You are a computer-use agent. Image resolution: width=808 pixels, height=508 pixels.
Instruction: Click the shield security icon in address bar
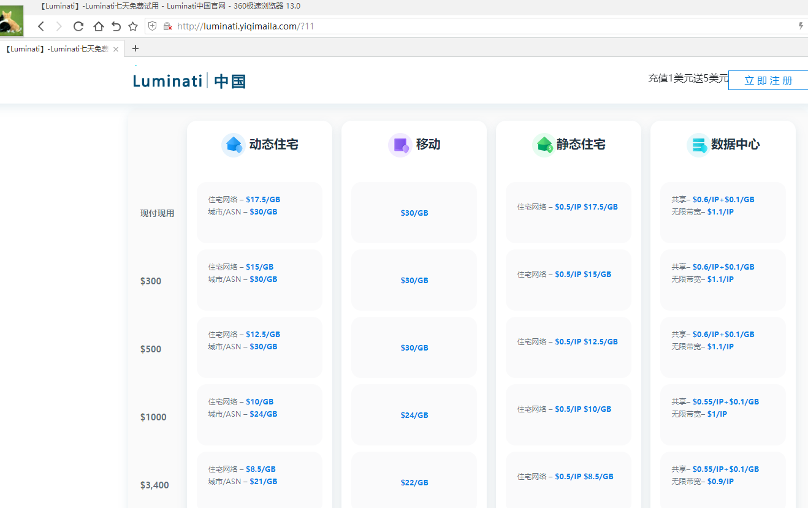click(153, 26)
